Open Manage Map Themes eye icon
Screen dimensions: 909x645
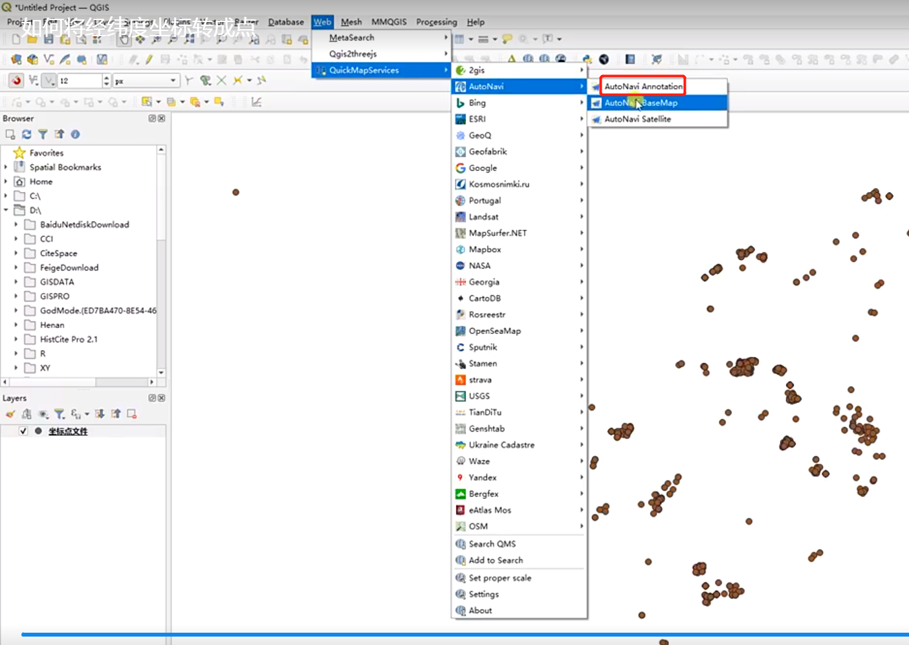pos(43,414)
